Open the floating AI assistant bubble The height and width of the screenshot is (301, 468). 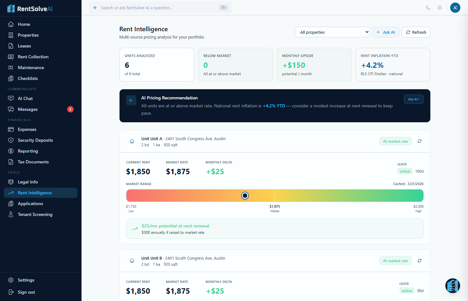pos(453,286)
